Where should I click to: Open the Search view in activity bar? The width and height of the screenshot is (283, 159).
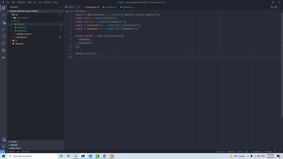click(4, 15)
